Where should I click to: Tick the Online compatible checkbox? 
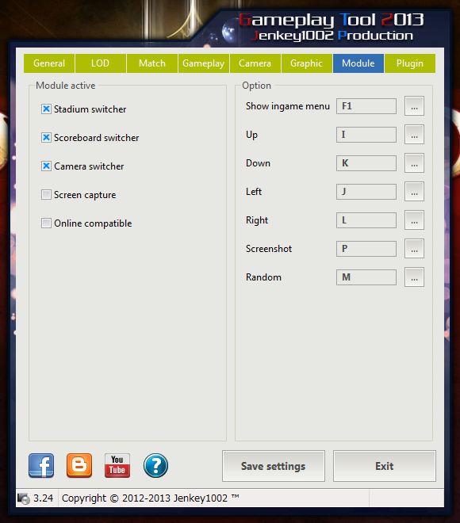pyautogui.click(x=46, y=223)
